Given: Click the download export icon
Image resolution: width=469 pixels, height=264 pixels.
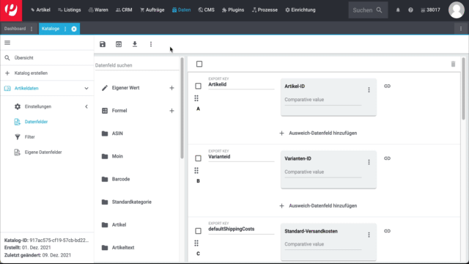Looking at the screenshot, I should click(135, 44).
